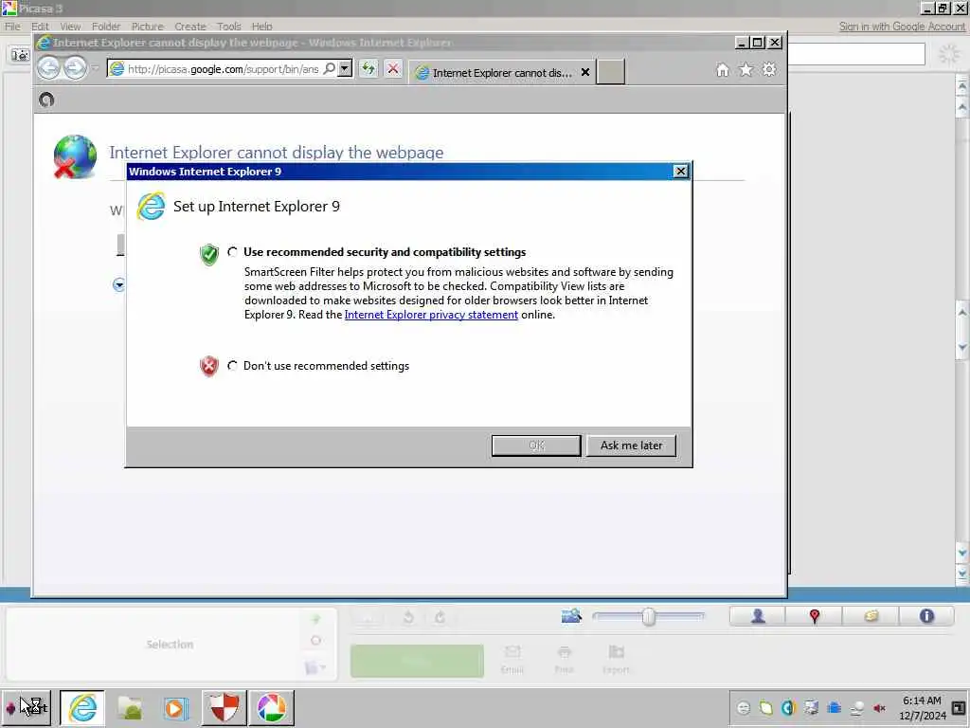Open the red shield taskbar icon
This screenshot has height=728, width=970.
click(224, 707)
